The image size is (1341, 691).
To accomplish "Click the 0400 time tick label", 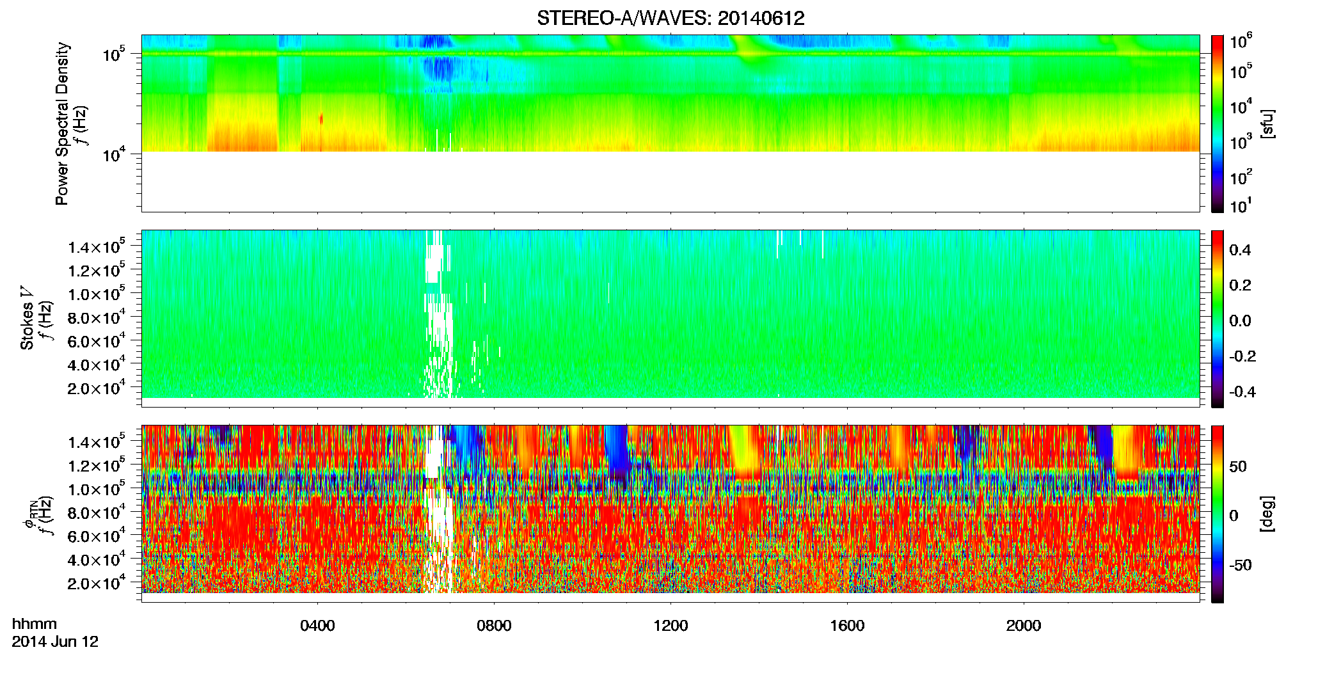I will pyautogui.click(x=317, y=626).
